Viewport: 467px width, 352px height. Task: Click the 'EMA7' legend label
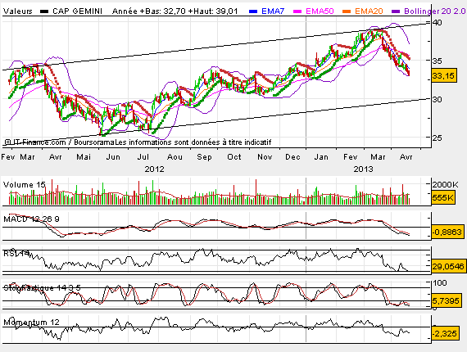[273, 11]
